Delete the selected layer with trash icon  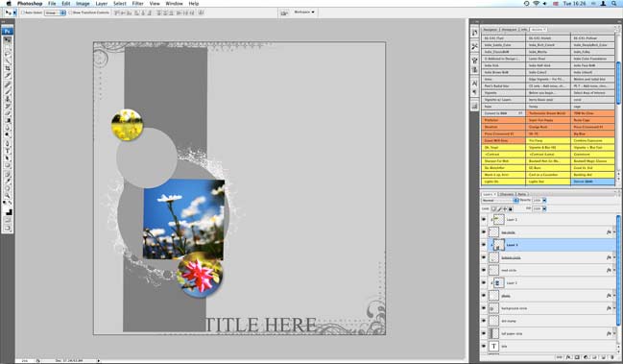tap(612, 357)
